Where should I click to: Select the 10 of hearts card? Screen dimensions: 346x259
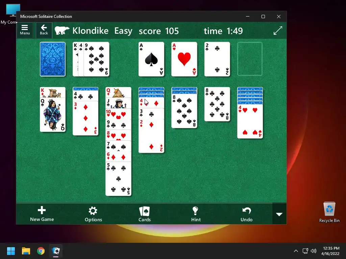119,114
